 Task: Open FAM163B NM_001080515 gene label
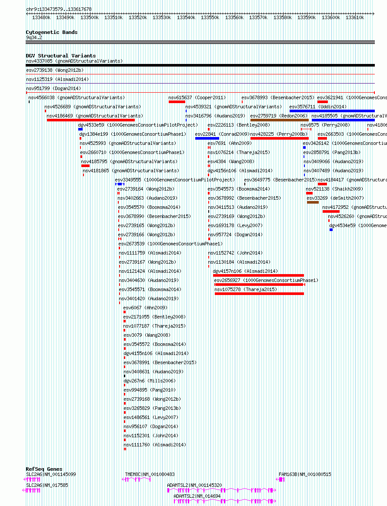point(305,474)
